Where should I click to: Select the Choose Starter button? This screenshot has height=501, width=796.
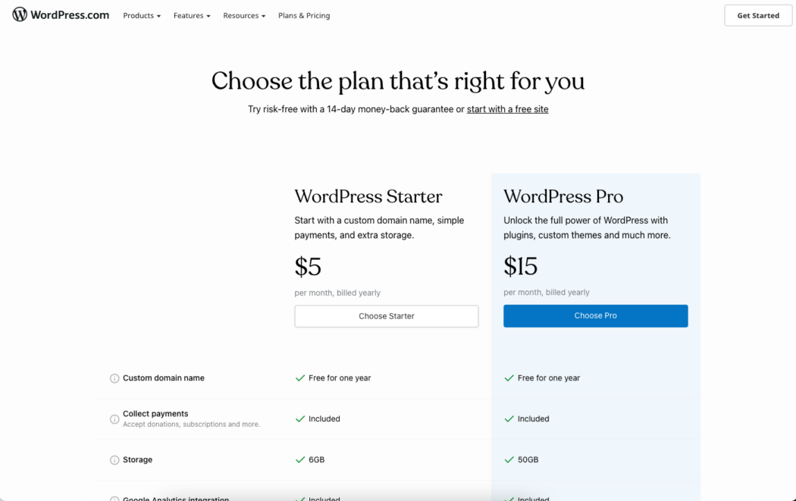tap(387, 316)
